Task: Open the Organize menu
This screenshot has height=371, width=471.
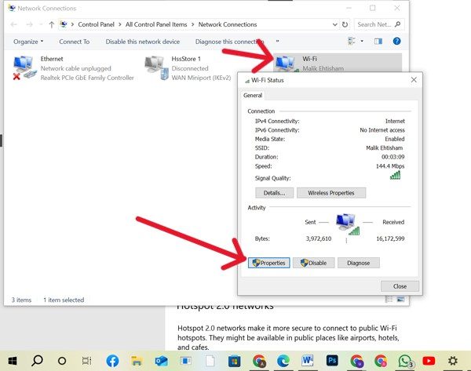Action: click(28, 42)
